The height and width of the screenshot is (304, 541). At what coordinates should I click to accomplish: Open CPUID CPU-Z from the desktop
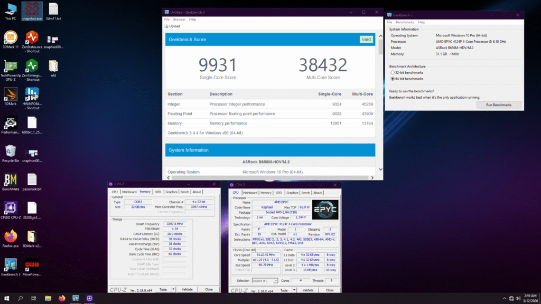(x=11, y=207)
